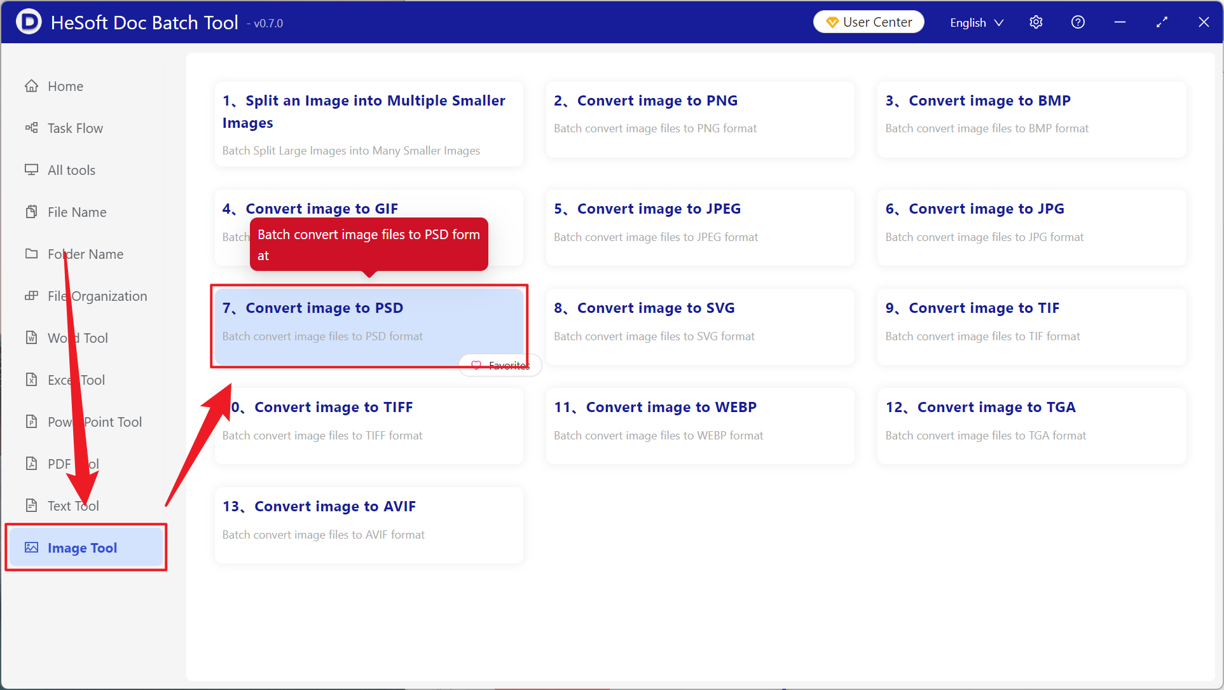This screenshot has width=1224, height=690.
Task: Click the File Organization icon
Action: (x=31, y=296)
